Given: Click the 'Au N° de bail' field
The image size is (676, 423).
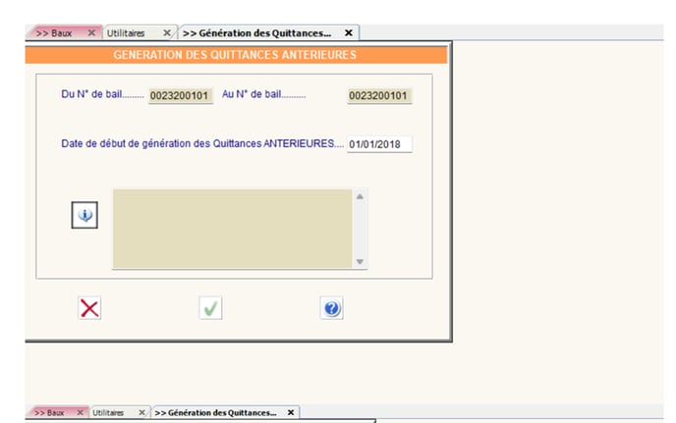Looking at the screenshot, I should 379,96.
